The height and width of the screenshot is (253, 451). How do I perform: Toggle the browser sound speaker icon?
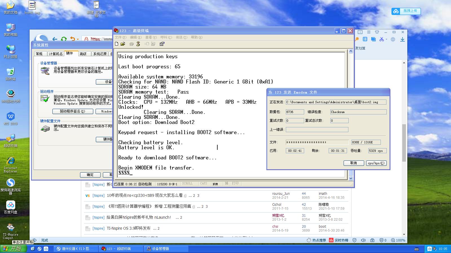click(363, 240)
